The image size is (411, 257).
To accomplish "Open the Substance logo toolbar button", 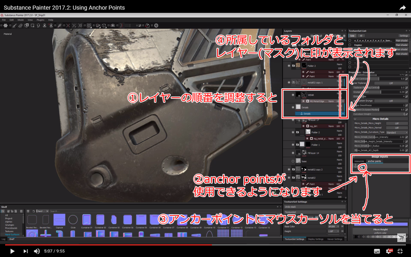I will click(5, 25).
